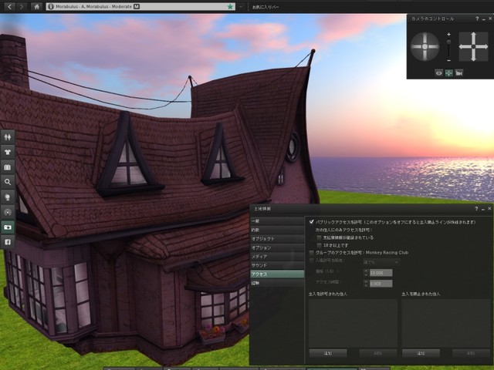The height and width of the screenshot is (370, 494).
Task: Toggle the sell passes checkbox
Action: pos(312,261)
